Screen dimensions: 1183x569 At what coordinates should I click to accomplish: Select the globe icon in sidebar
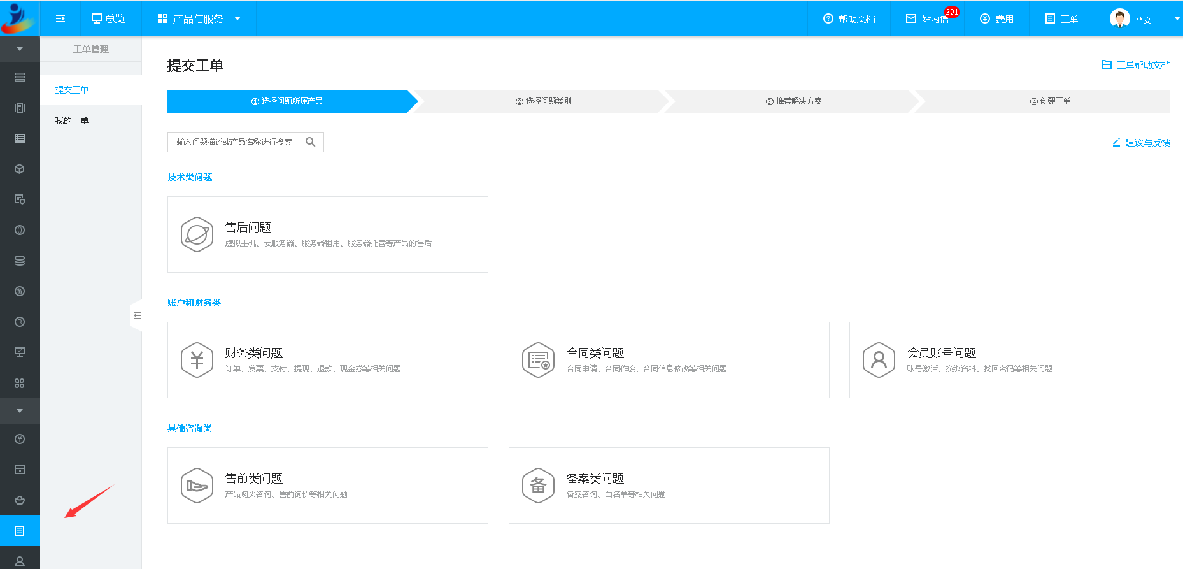coord(20,230)
